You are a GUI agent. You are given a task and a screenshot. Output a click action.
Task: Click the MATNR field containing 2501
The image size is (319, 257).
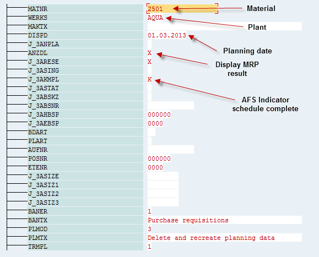pyautogui.click(x=182, y=9)
